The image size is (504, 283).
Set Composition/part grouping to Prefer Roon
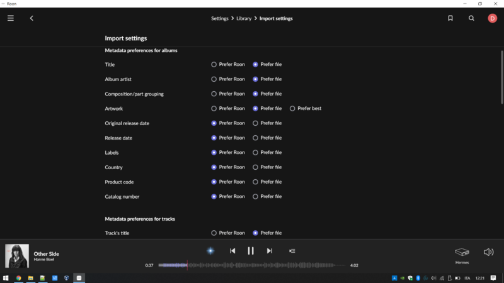[x=228, y=94]
